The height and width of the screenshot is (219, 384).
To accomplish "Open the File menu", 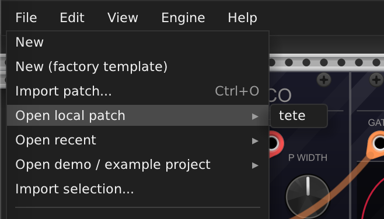I will tap(26, 18).
